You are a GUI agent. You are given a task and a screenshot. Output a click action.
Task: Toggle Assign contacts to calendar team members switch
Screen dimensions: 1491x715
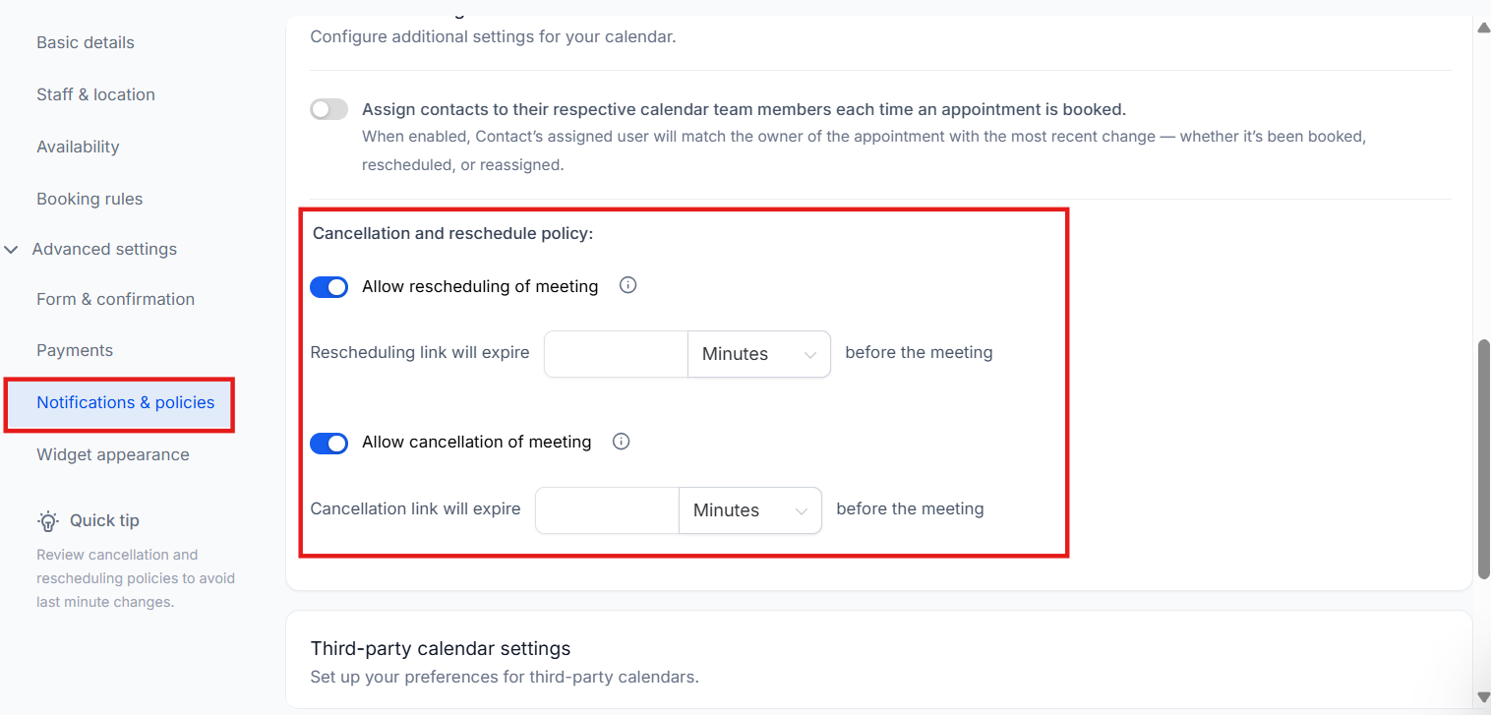point(328,109)
